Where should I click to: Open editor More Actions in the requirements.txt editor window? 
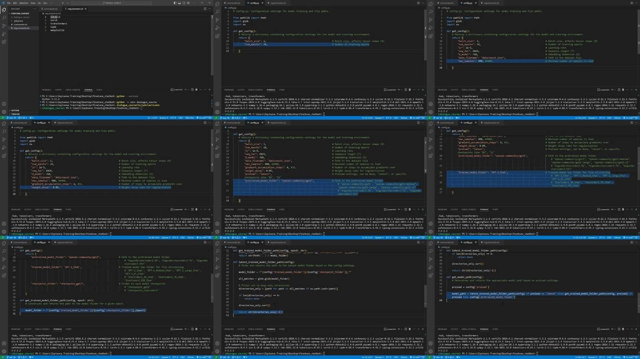click(210, 9)
